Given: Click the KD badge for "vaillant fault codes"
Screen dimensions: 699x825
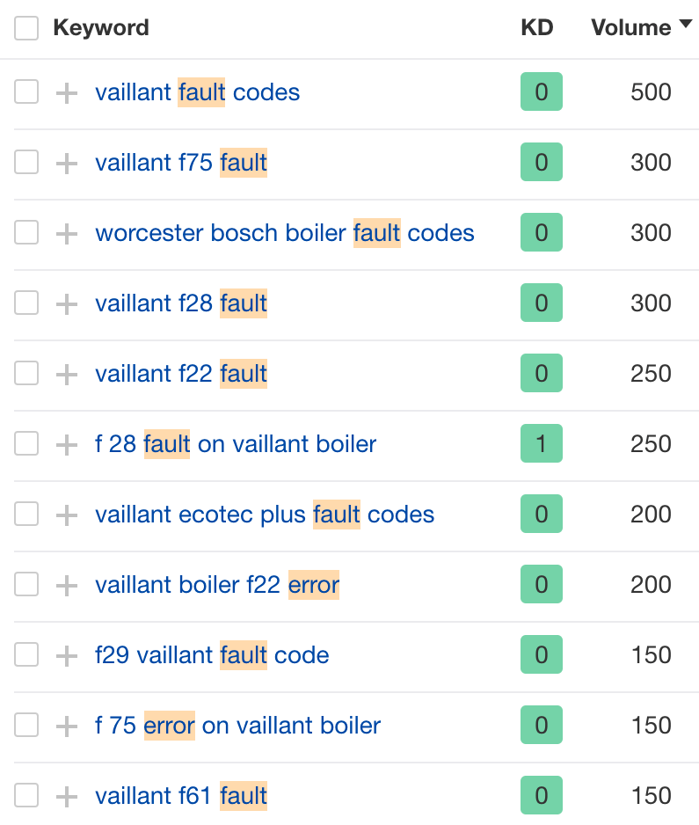Looking at the screenshot, I should click(x=541, y=91).
